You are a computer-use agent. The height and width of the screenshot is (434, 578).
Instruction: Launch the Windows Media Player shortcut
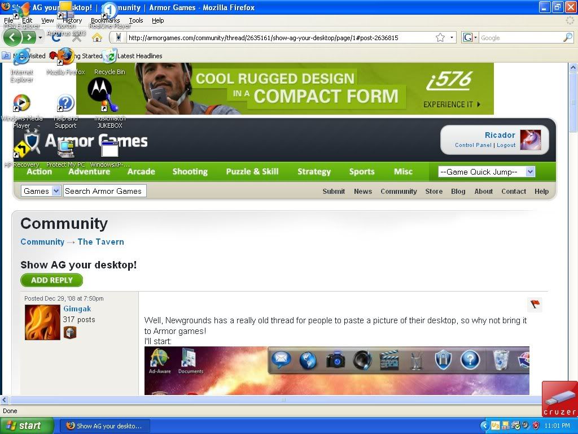pyautogui.click(x=21, y=111)
